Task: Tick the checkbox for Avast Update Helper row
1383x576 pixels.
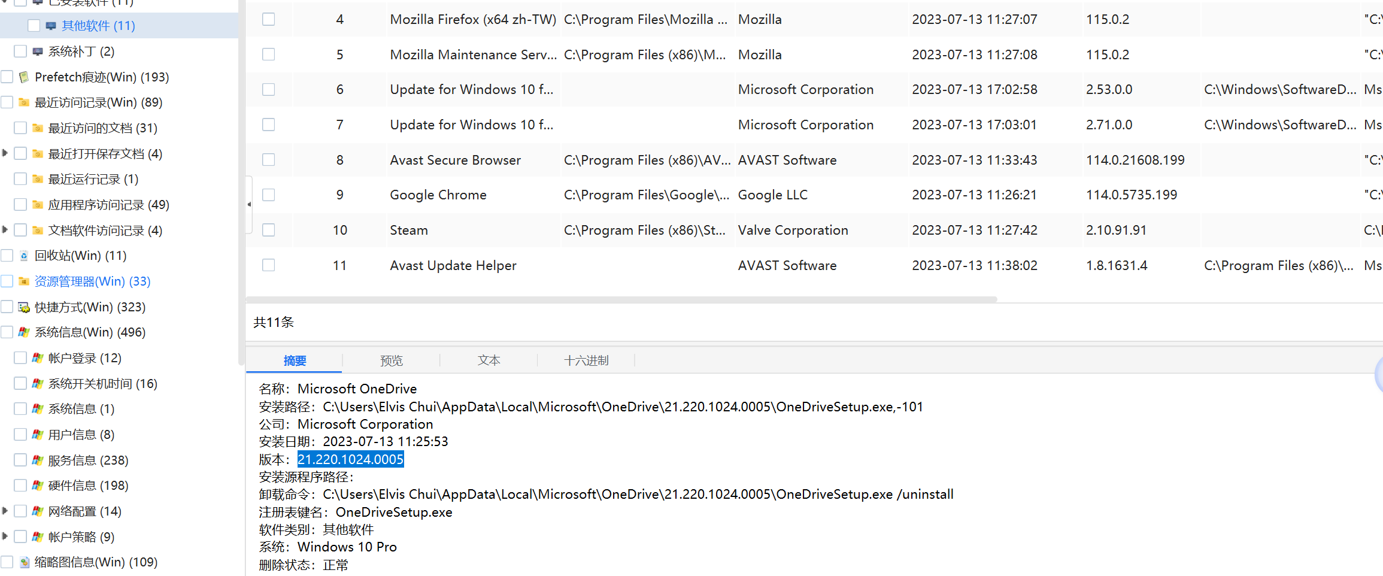Action: 269,265
